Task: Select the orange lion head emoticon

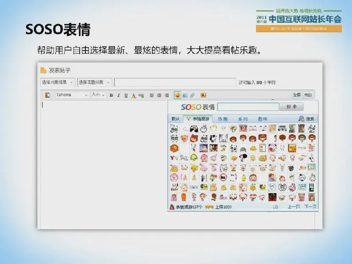Action: click(174, 148)
